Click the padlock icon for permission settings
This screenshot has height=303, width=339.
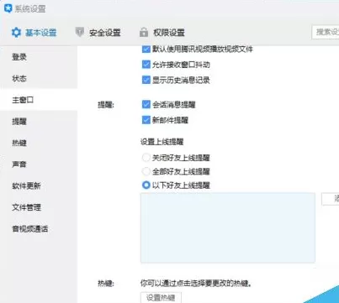pos(144,32)
